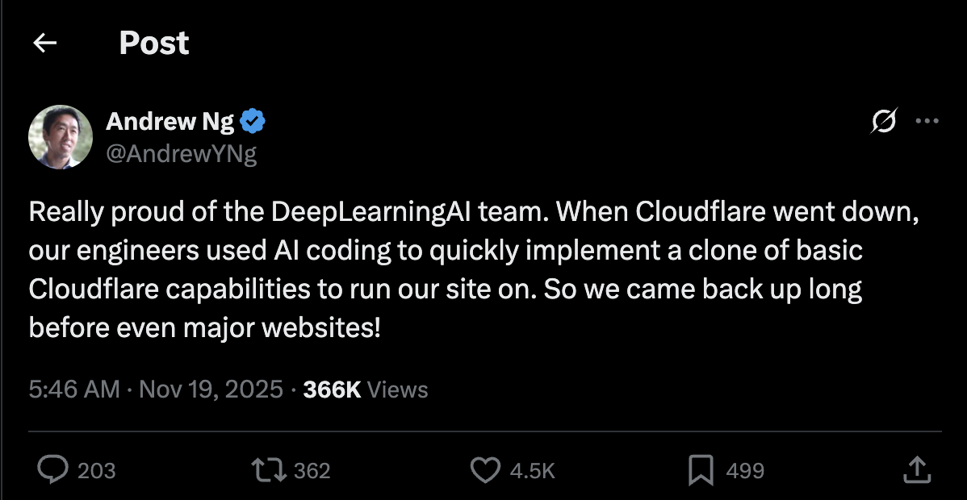Click Andrew Ng's blue verified badge
This screenshot has width=967, height=500.
(x=253, y=119)
